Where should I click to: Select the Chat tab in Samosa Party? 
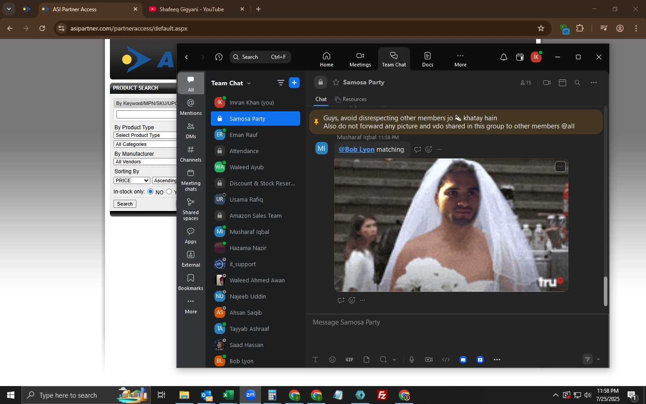[321, 99]
